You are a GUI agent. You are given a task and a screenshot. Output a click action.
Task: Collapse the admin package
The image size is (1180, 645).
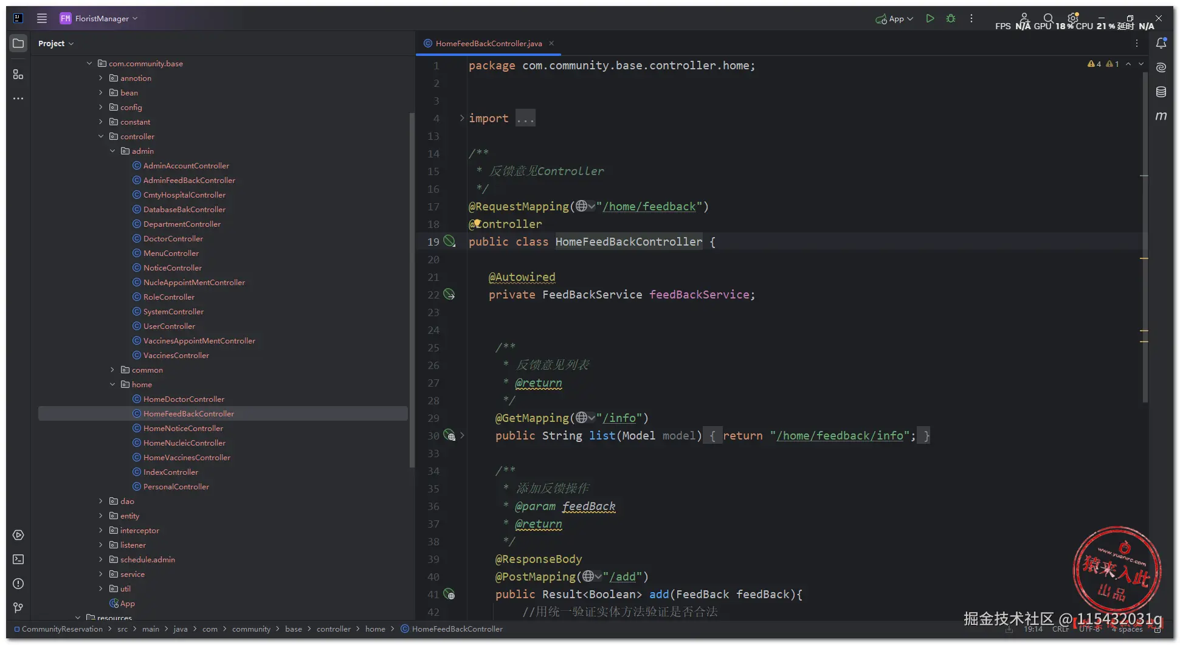click(112, 151)
